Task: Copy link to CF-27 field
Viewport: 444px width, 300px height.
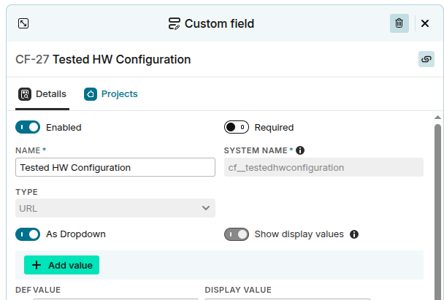Action: 426,59
